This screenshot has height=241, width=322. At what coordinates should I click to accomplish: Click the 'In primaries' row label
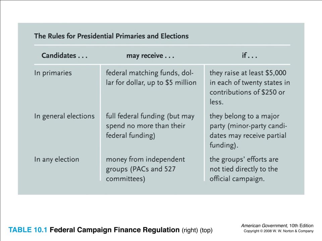[53, 73]
